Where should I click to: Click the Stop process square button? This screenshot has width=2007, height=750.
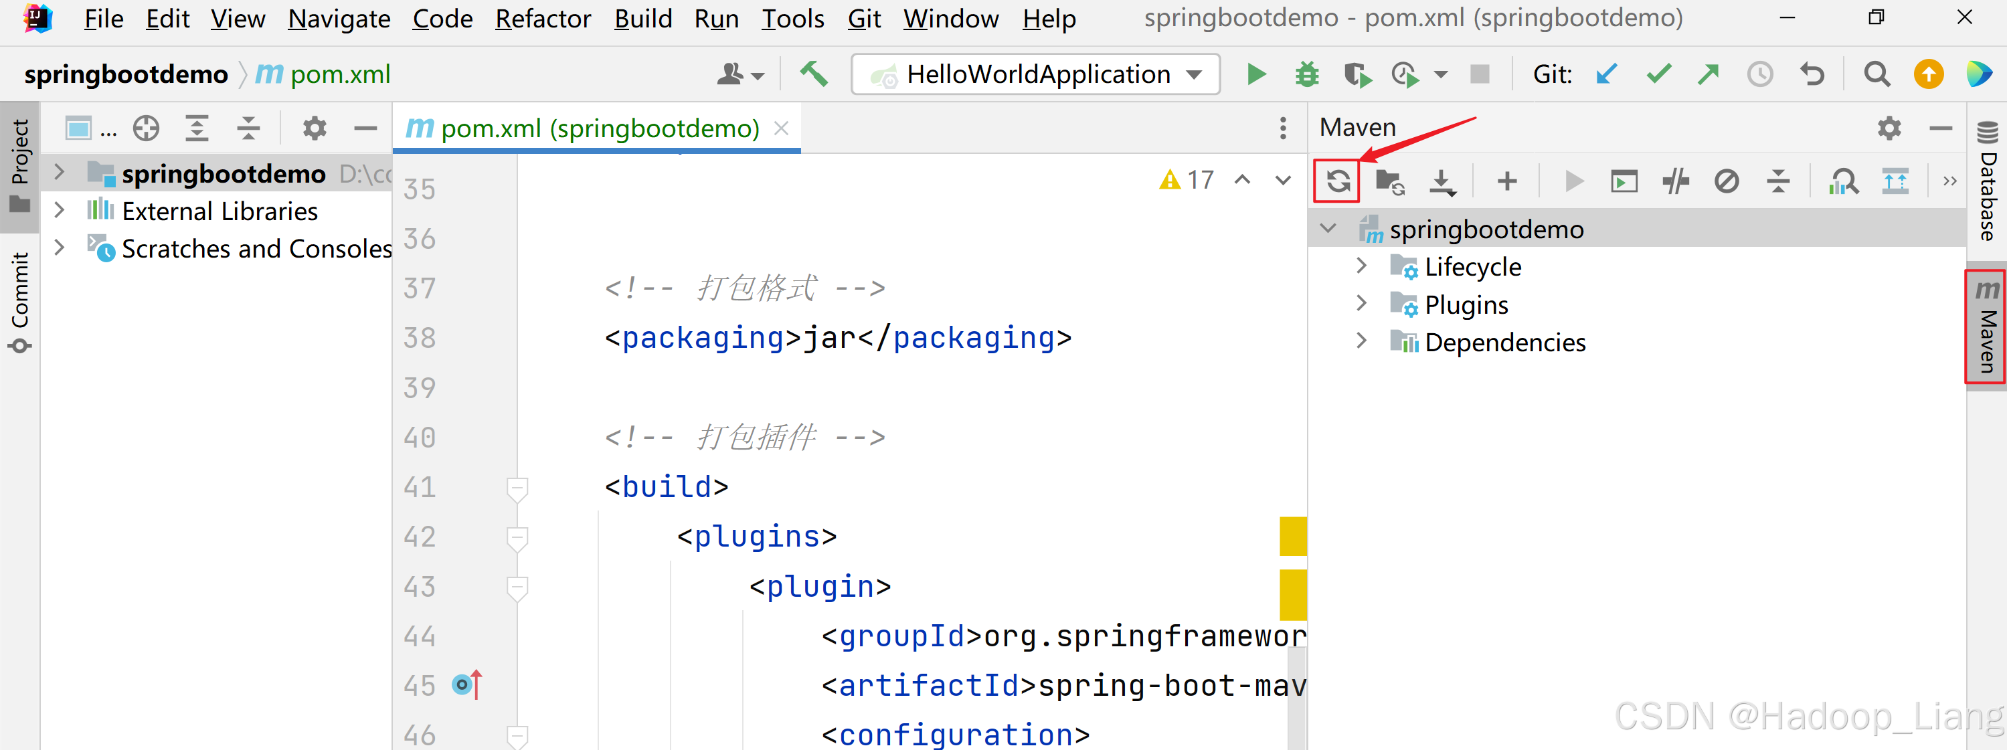point(1479,74)
